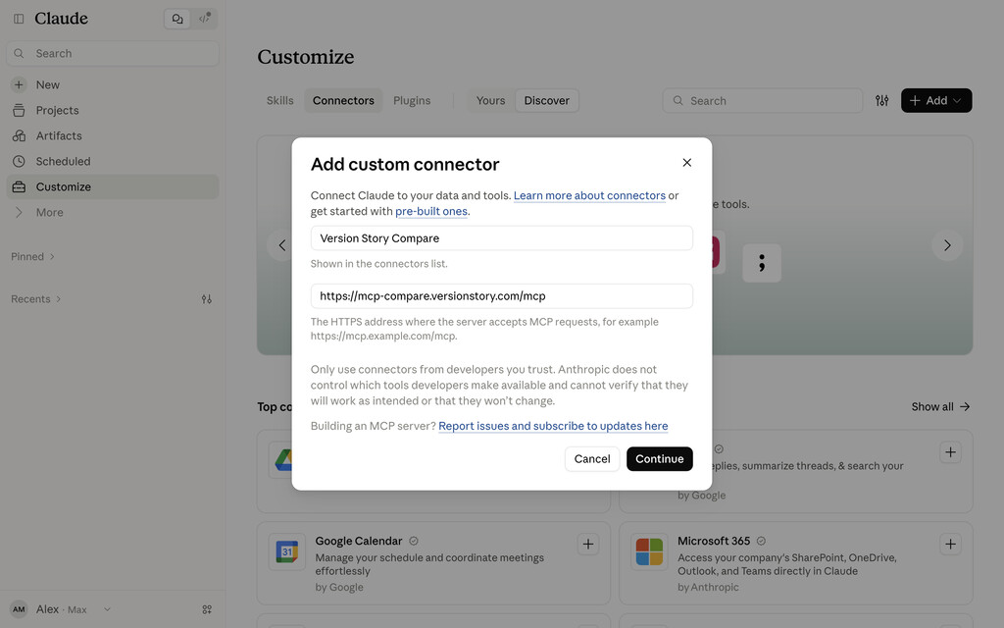Screen dimensions: 1004x628
Task: Click the connector name field
Action: (x=501, y=238)
